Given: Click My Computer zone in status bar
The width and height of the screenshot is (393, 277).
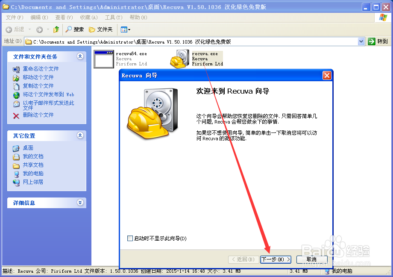Looking at the screenshot, I should coord(338,271).
